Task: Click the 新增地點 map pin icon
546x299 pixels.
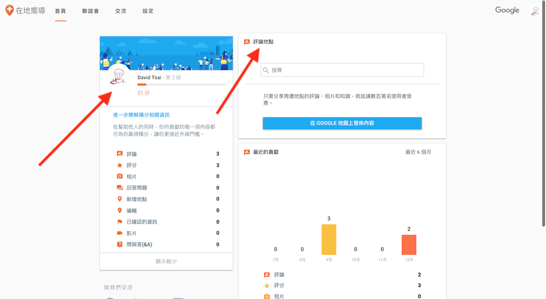Action: tap(120, 199)
